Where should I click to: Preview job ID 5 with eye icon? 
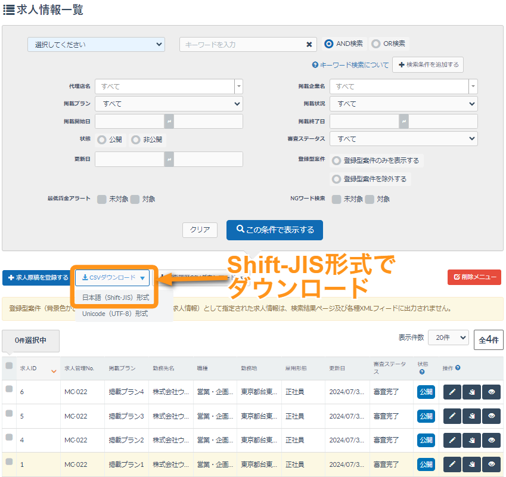point(491,416)
